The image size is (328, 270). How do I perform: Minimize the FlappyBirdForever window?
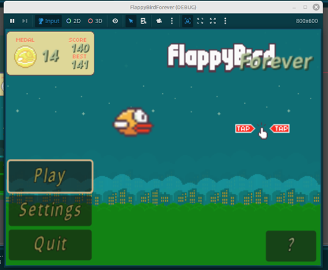click(294, 8)
